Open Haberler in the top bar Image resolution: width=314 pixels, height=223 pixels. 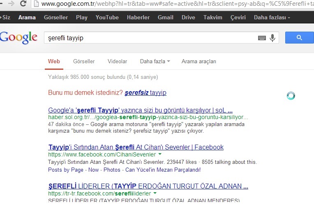click(138, 17)
